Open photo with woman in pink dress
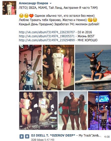 58,67
